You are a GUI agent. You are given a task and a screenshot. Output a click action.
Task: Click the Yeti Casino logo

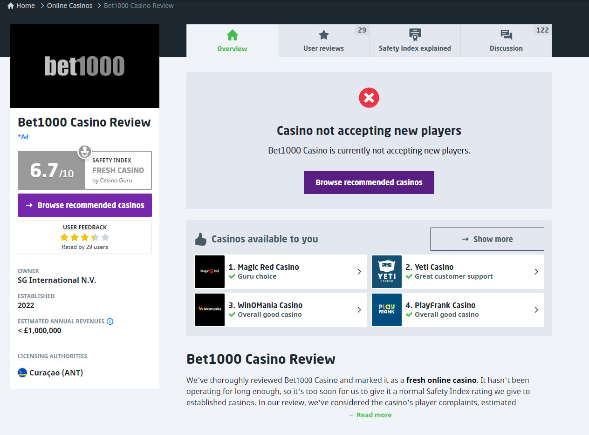[387, 272]
